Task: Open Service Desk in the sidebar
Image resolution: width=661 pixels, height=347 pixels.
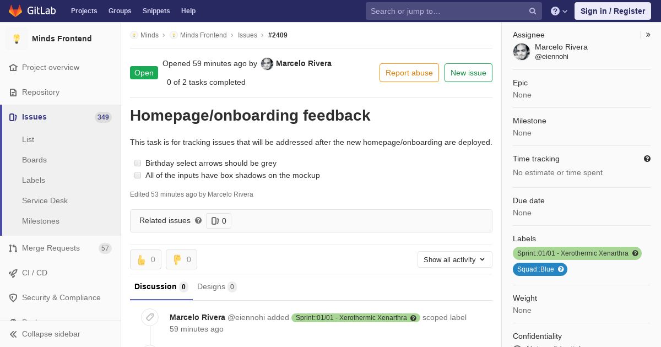Action: pyautogui.click(x=45, y=200)
